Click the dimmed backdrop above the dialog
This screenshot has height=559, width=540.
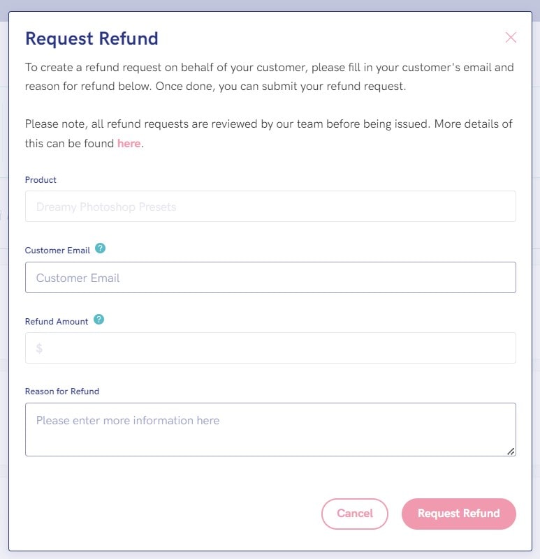click(270, 5)
